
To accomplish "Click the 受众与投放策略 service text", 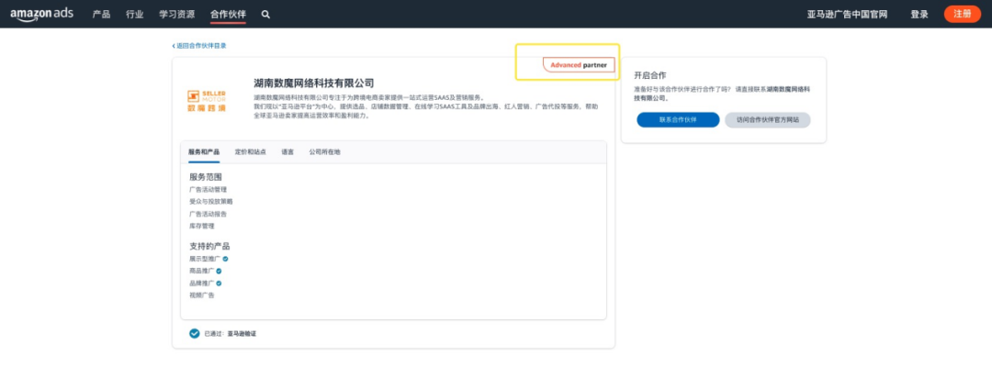I will tap(210, 201).
